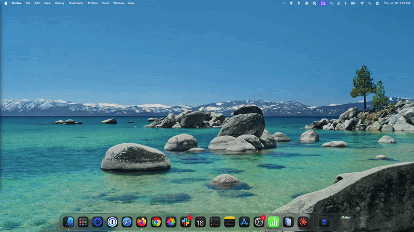
Task: Open the Profiles menu
Action: pyautogui.click(x=93, y=3)
